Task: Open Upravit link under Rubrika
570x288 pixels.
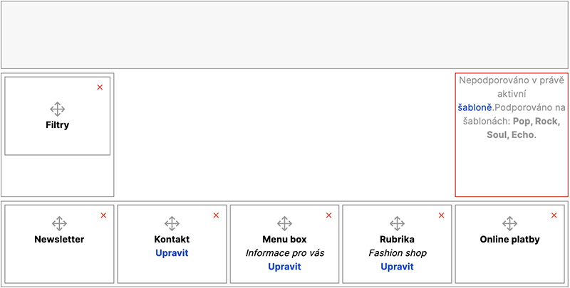Action: (397, 267)
